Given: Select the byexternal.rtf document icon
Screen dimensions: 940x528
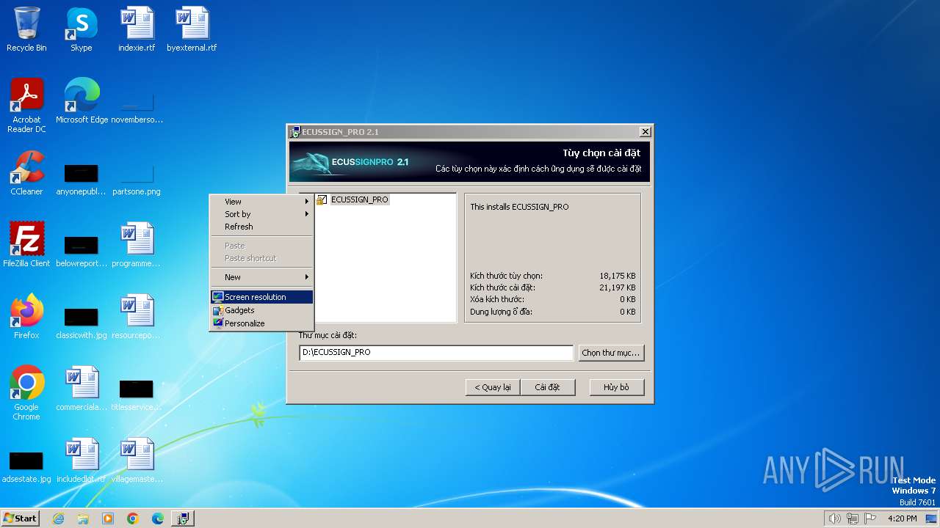Looking at the screenshot, I should click(192, 29).
